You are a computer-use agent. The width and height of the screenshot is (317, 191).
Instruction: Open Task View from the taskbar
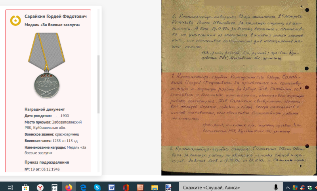click(11, 187)
